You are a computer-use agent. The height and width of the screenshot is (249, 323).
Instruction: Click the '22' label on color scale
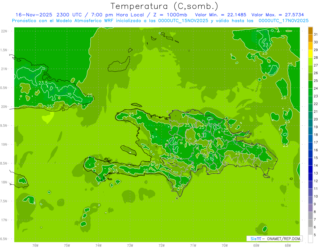point(316,104)
